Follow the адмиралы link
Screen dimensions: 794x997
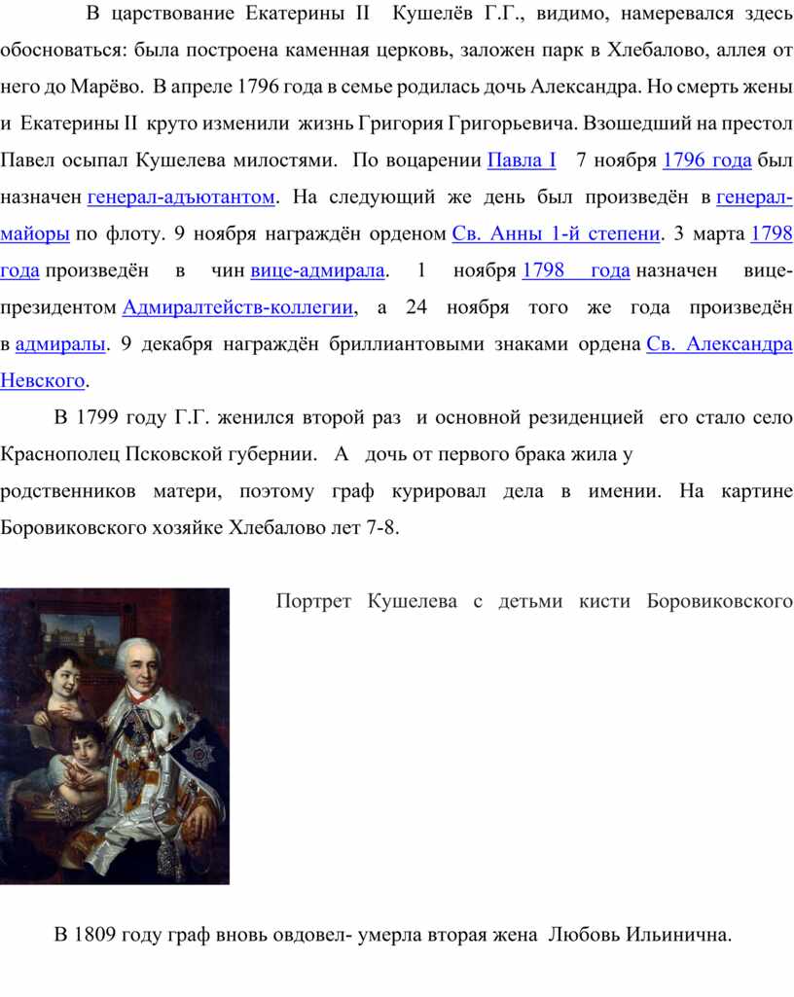tap(59, 344)
